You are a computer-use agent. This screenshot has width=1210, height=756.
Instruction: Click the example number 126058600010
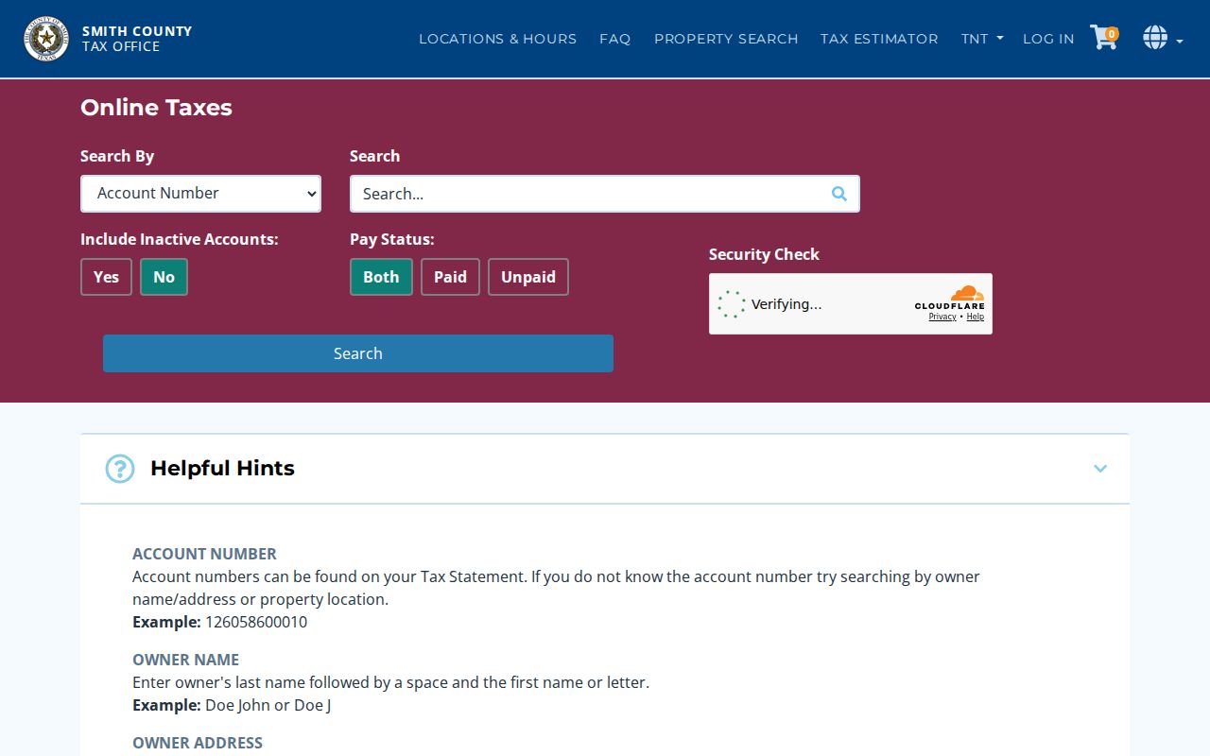pos(256,622)
